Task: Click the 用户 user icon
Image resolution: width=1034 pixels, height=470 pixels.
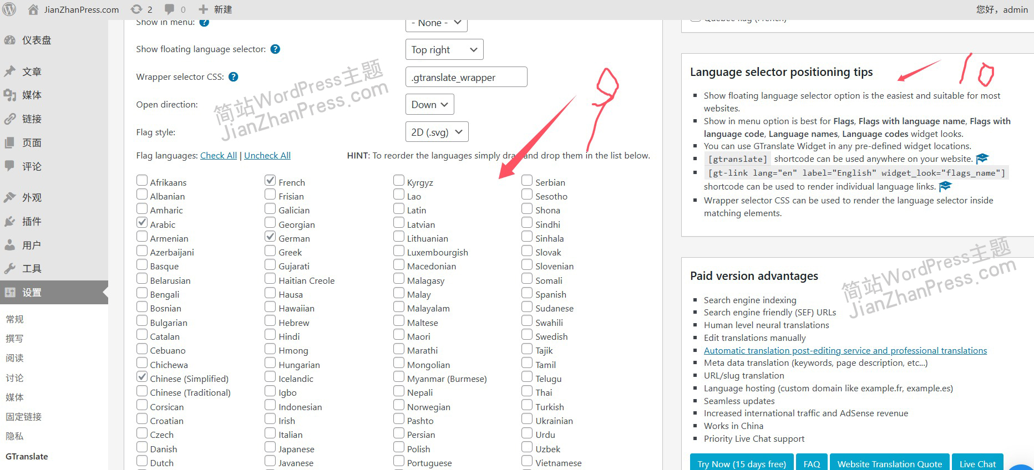Action: [x=9, y=245]
